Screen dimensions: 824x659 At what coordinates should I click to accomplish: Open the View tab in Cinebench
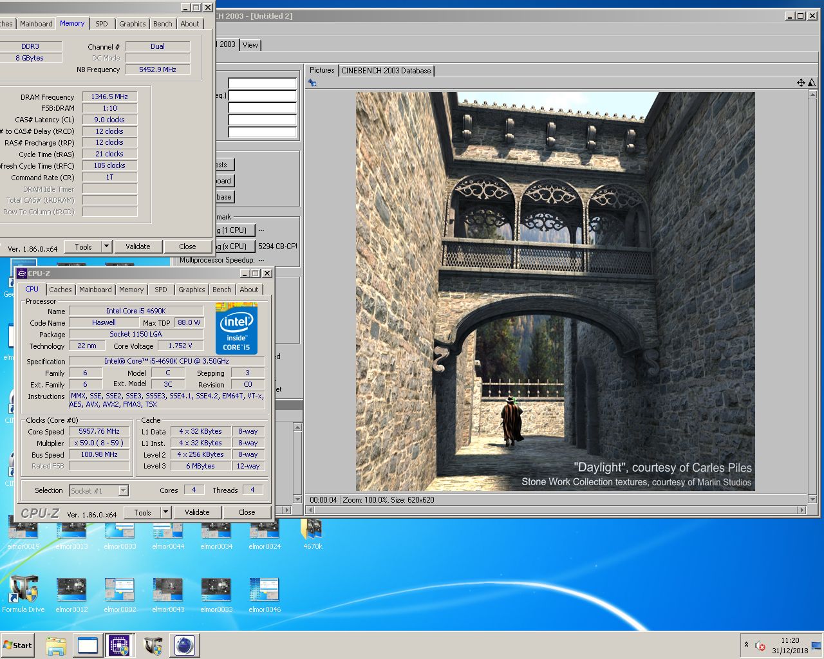(x=250, y=45)
